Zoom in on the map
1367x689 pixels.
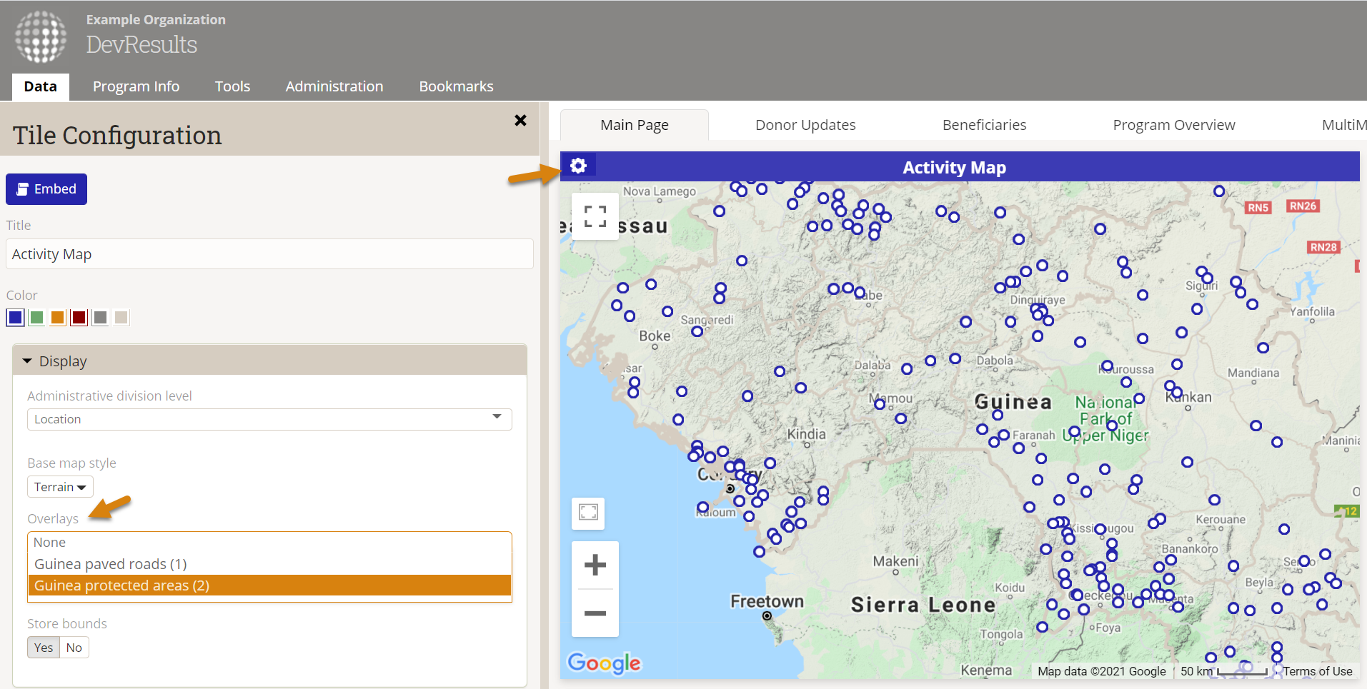595,565
